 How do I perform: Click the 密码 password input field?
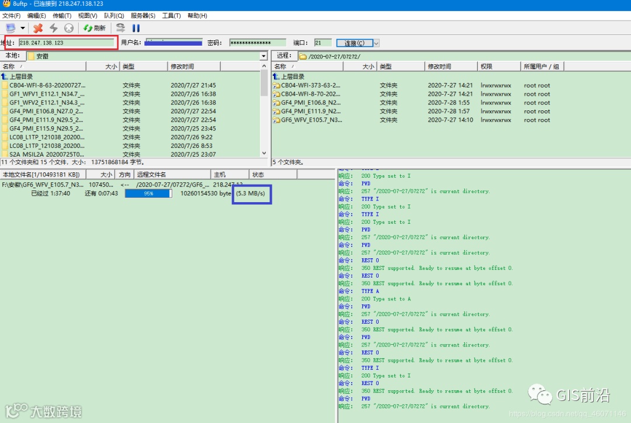[258, 43]
